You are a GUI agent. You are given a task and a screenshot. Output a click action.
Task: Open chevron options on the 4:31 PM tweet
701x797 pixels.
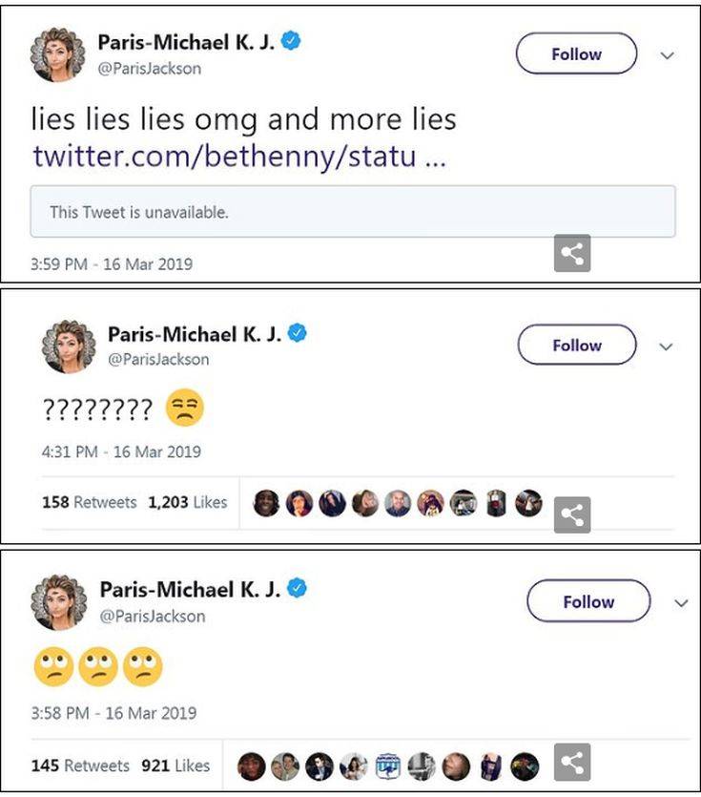point(666,346)
